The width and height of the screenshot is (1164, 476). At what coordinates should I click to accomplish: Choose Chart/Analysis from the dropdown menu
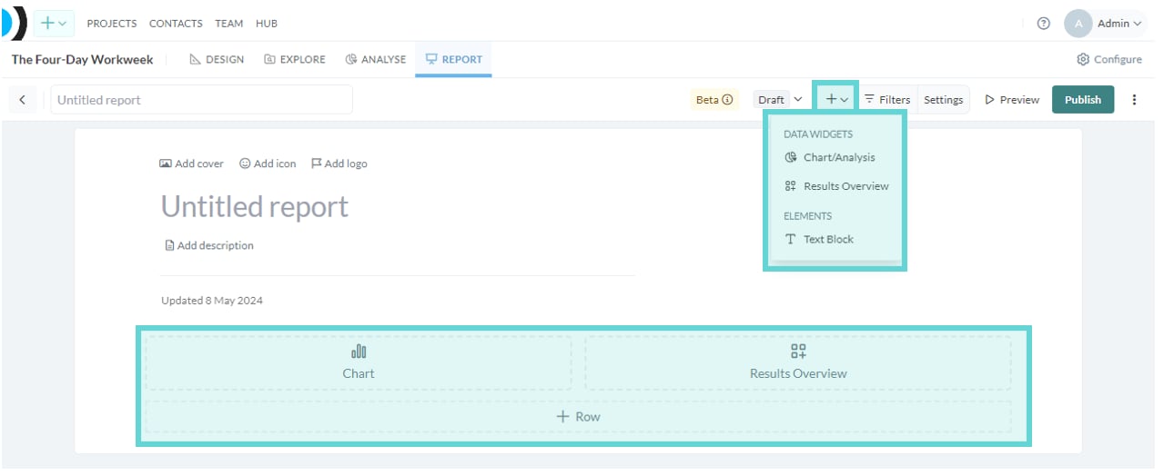coord(830,157)
